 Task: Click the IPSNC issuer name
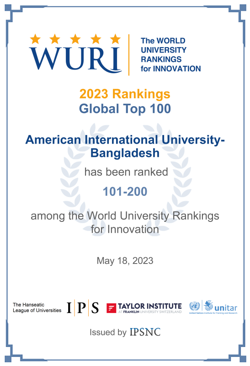point(145,332)
